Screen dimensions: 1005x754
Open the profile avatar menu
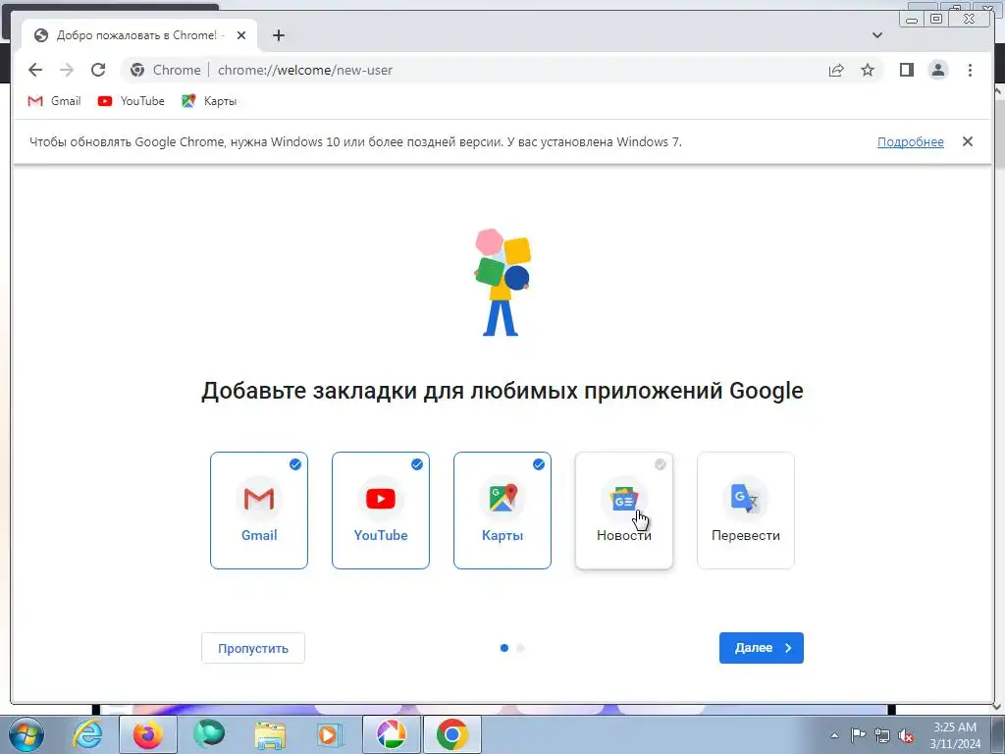click(x=937, y=70)
